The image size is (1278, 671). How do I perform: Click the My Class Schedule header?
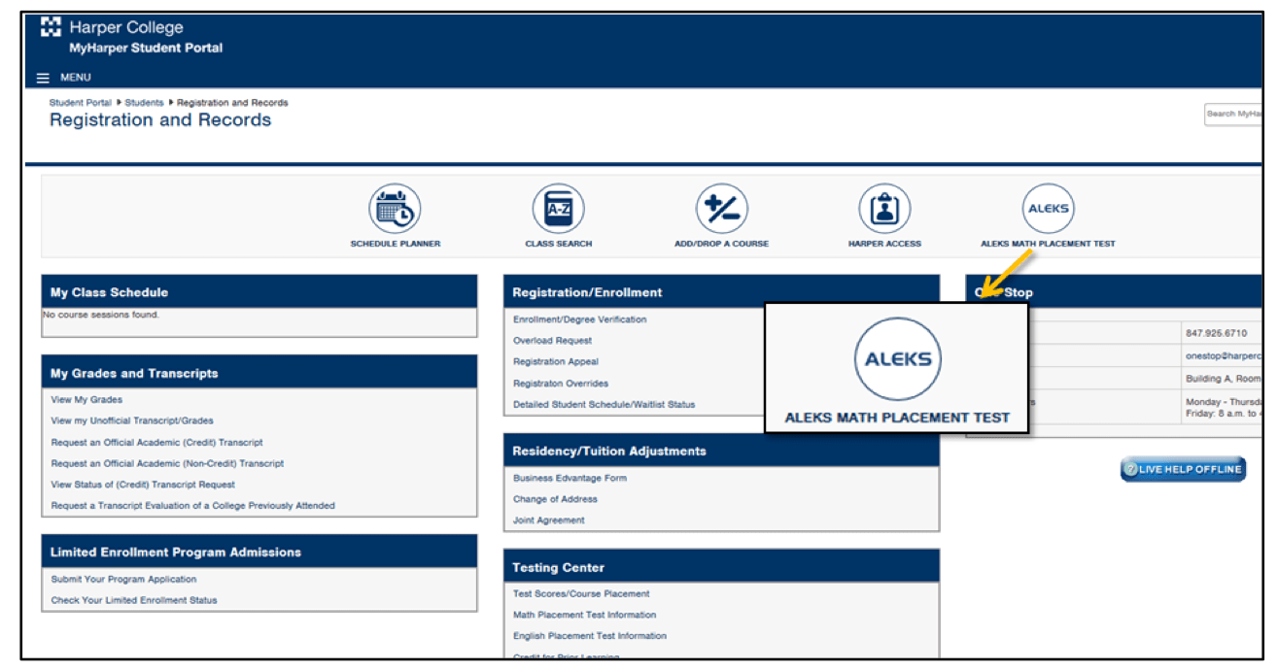pyautogui.click(x=259, y=292)
